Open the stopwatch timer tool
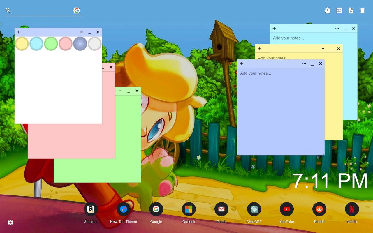This screenshot has width=373, height=233. click(x=328, y=10)
